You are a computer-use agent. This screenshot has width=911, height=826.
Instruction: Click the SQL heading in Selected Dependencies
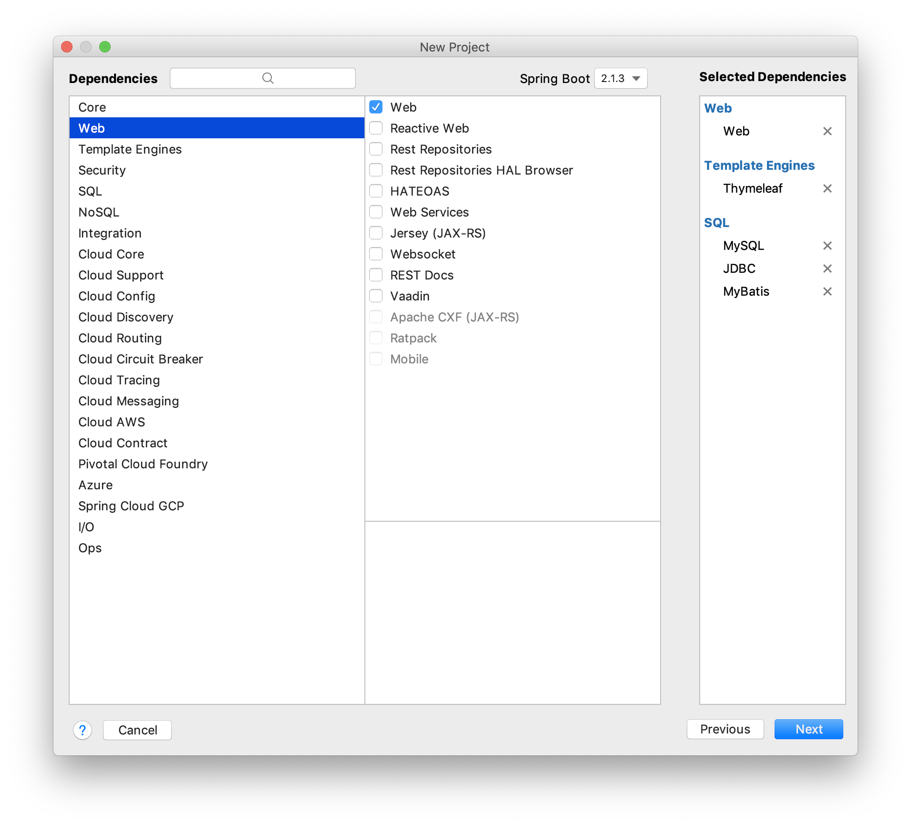[716, 223]
